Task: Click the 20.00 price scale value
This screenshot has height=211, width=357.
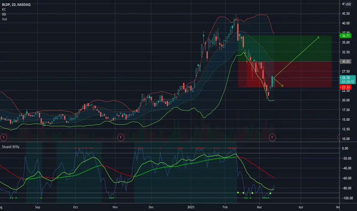Action: click(346, 100)
